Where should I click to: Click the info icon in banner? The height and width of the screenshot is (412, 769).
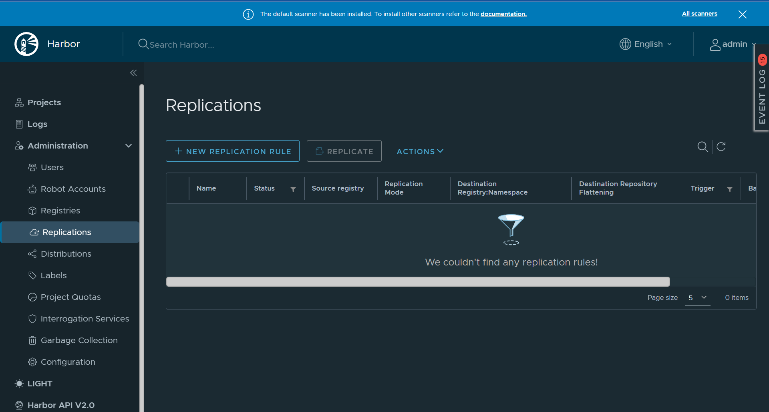tap(248, 14)
